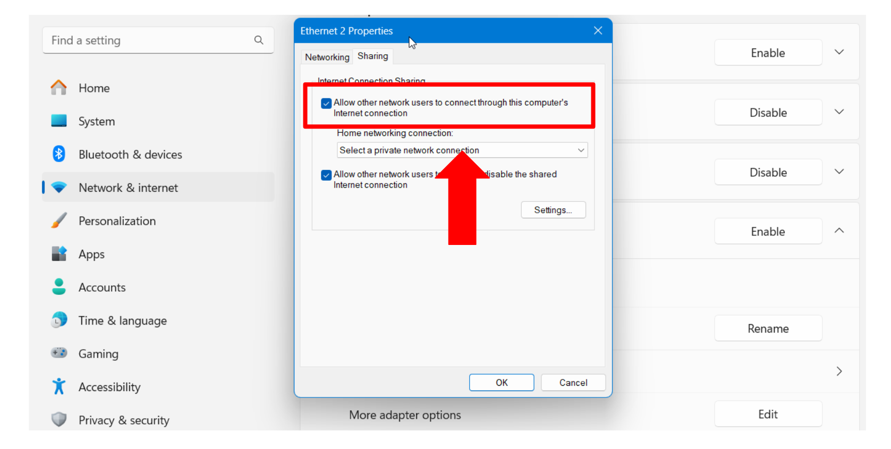Click OK in Ethernet 2 Properties
Viewport: 891px width, 449px height.
point(502,383)
